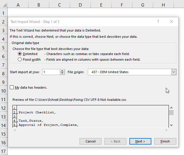Click the Cancel button

click(91, 141)
